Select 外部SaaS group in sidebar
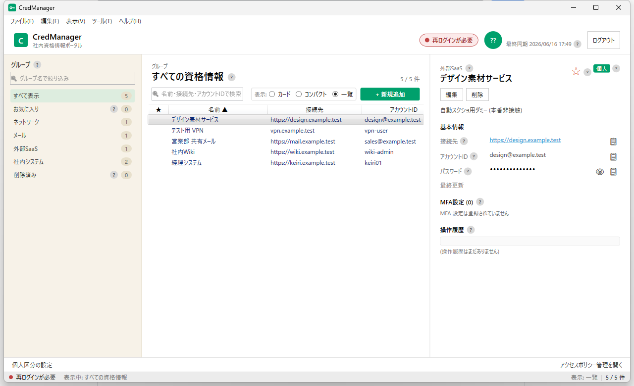Viewport: 634px width, 386px height. [x=72, y=148]
